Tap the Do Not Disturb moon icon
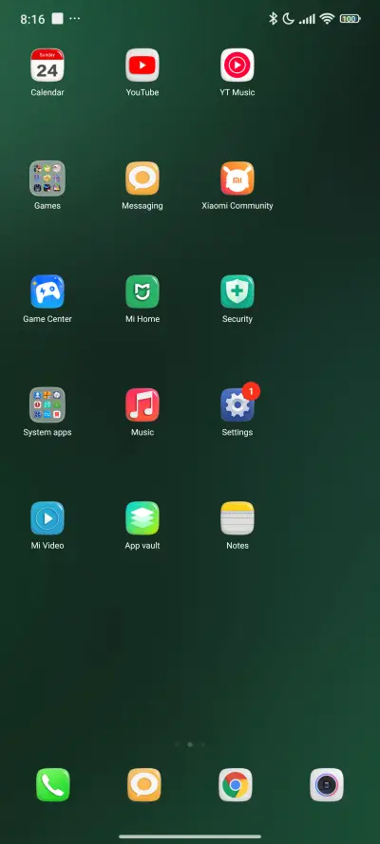 [x=289, y=19]
